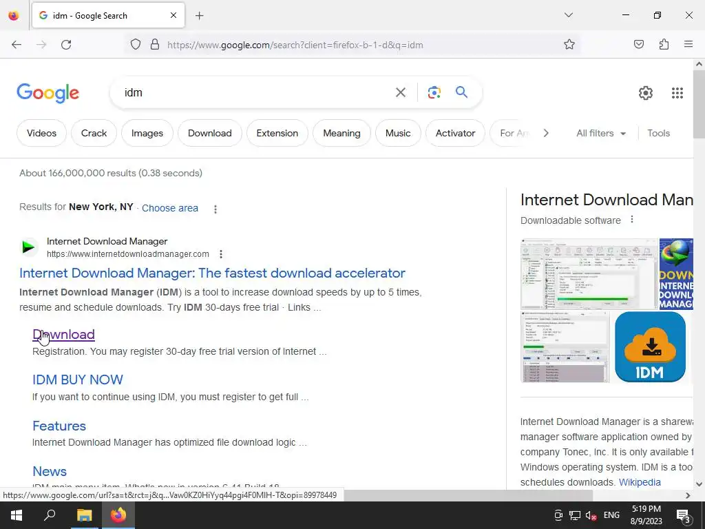Submit search with magnifier icon
Screen dimensions: 705x529
tap(462, 92)
